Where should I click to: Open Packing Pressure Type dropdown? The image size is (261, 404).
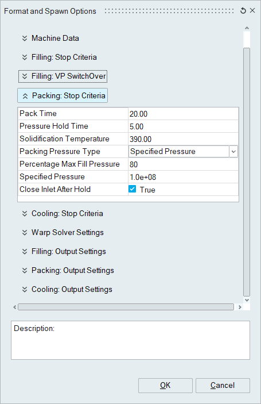pos(233,152)
